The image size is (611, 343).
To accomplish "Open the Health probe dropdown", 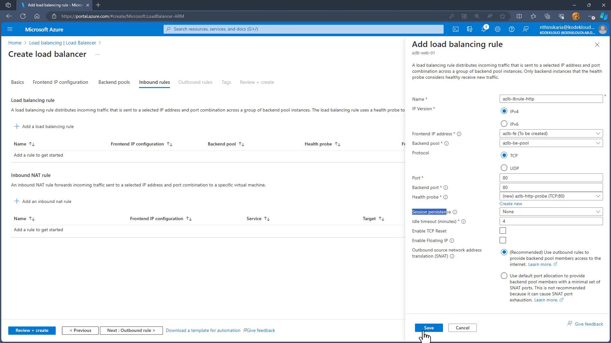I will (x=551, y=196).
